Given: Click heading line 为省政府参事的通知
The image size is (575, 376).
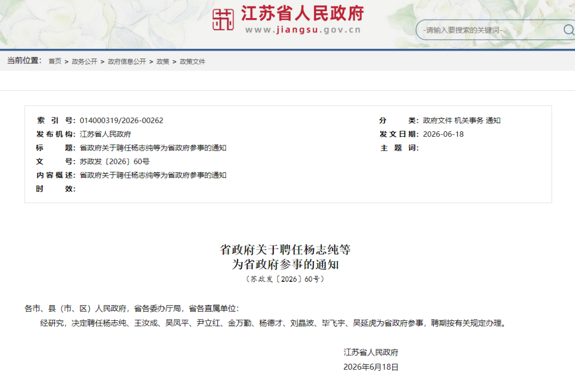Looking at the screenshot, I should click(285, 264).
